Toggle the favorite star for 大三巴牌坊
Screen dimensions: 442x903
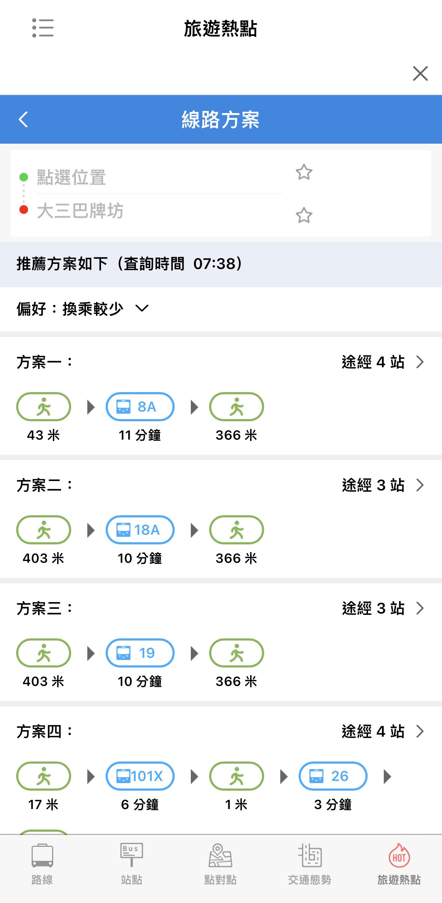pyautogui.click(x=304, y=215)
